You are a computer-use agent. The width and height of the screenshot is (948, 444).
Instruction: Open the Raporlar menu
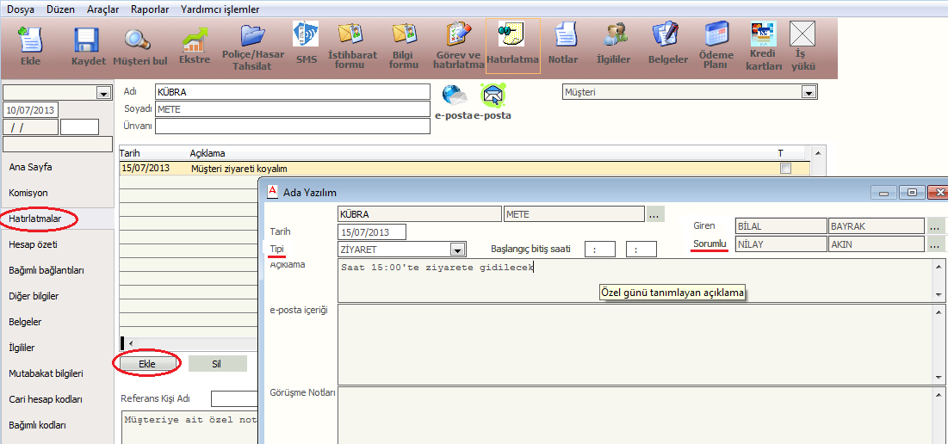[151, 9]
